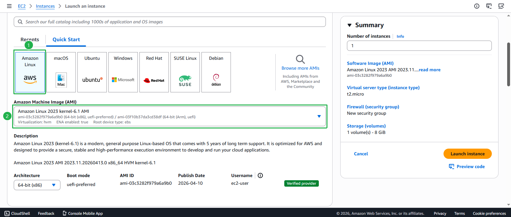The height and width of the screenshot is (217, 511).
Task: Click the ec2-user username value
Action: pyautogui.click(x=240, y=183)
